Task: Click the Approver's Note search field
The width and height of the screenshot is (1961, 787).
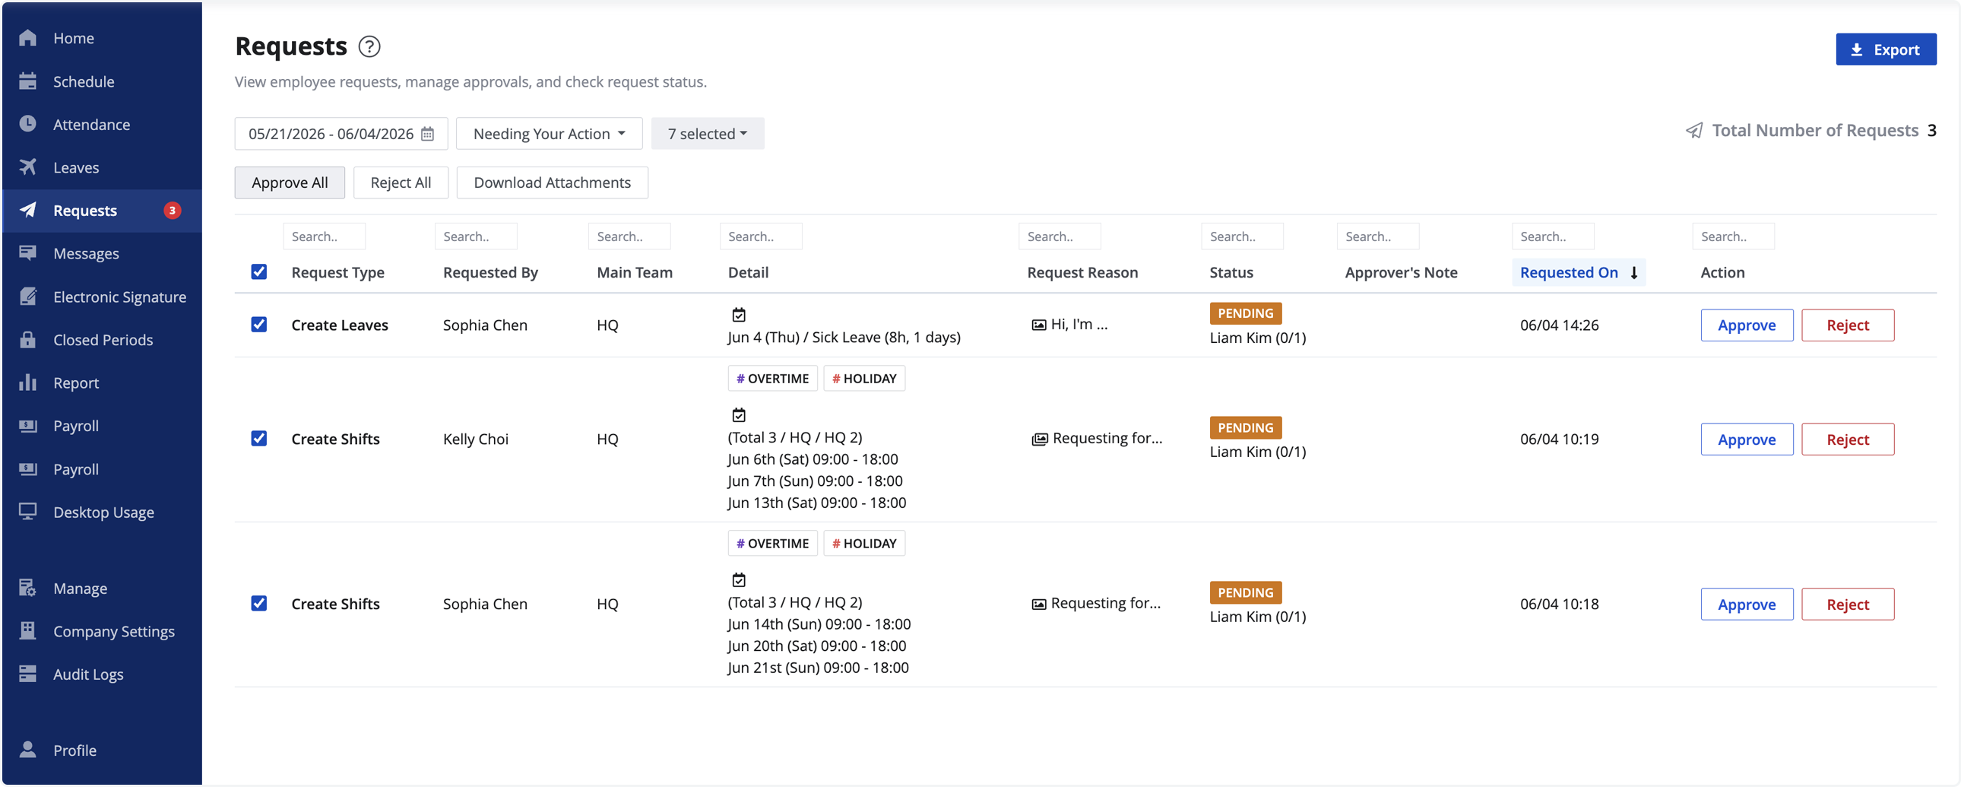Action: (x=1377, y=236)
